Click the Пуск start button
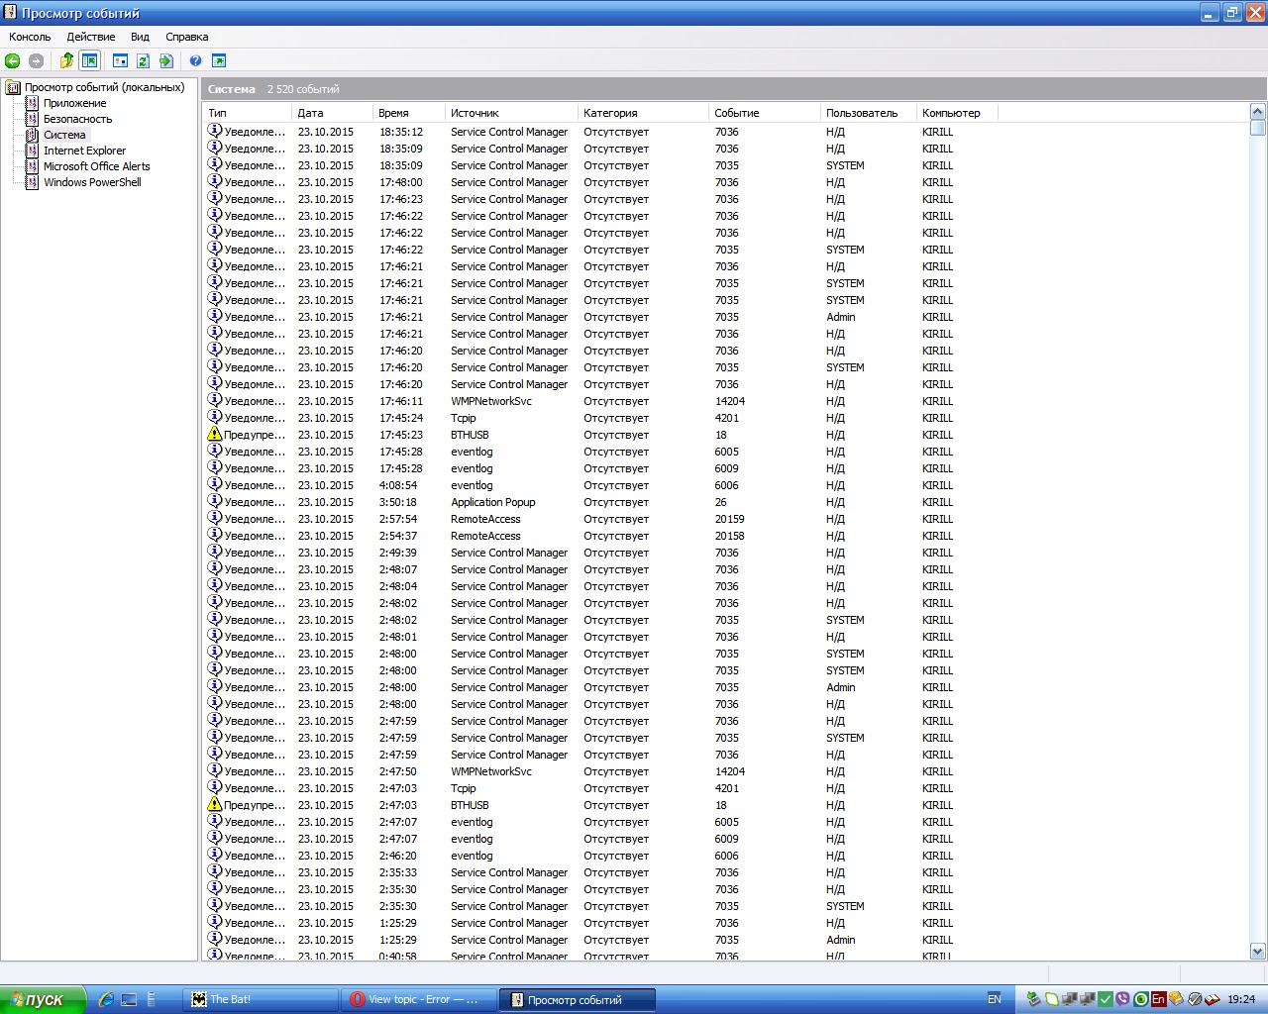 (x=43, y=999)
